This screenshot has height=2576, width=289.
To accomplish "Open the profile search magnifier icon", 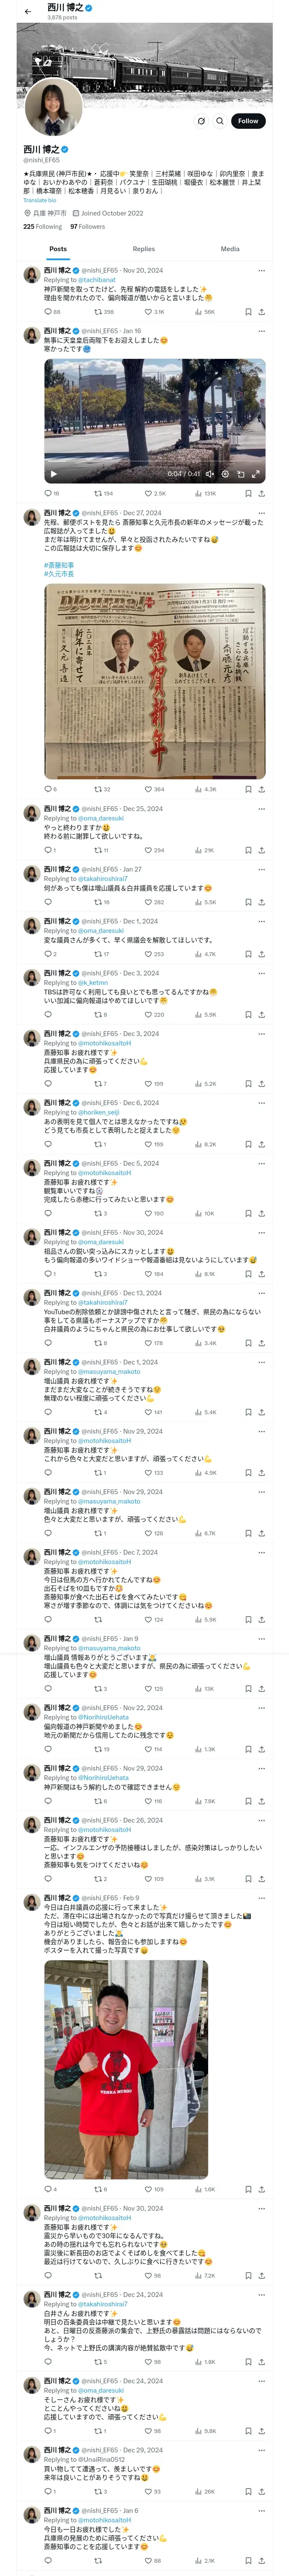I will 219,121.
